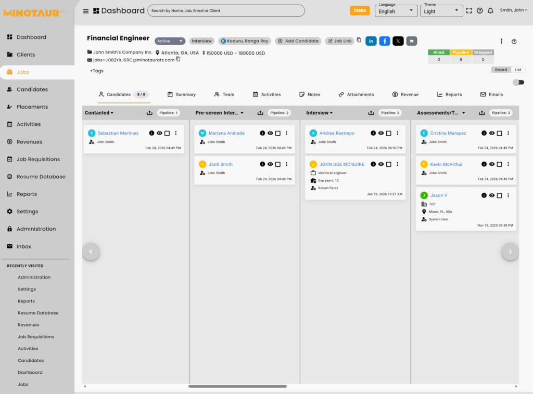Toggle the switch below Board/List buttons
The height and width of the screenshot is (394, 533).
click(x=518, y=82)
